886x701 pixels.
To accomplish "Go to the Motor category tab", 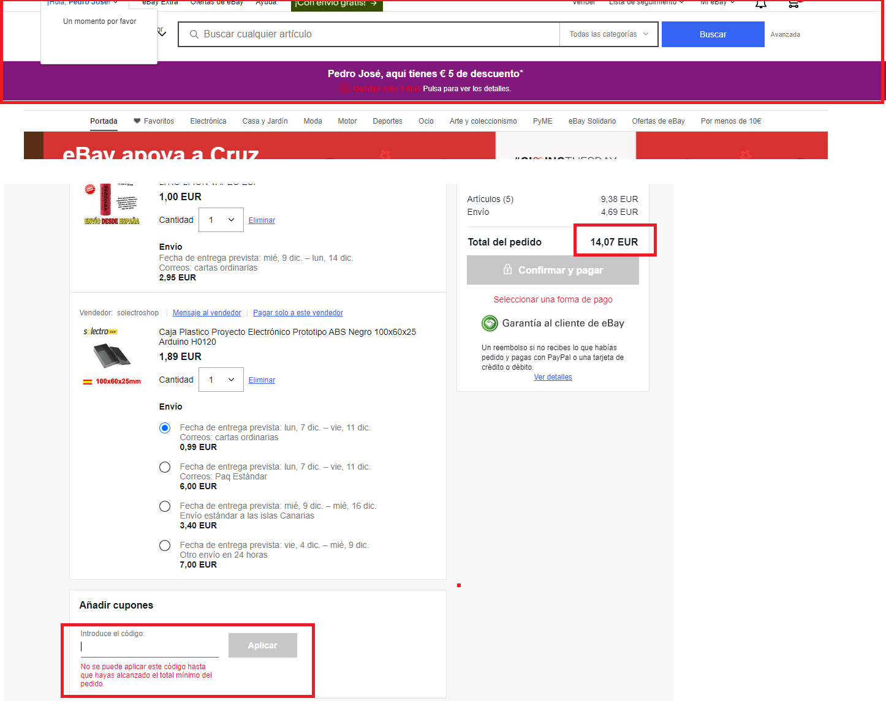I will click(x=347, y=121).
